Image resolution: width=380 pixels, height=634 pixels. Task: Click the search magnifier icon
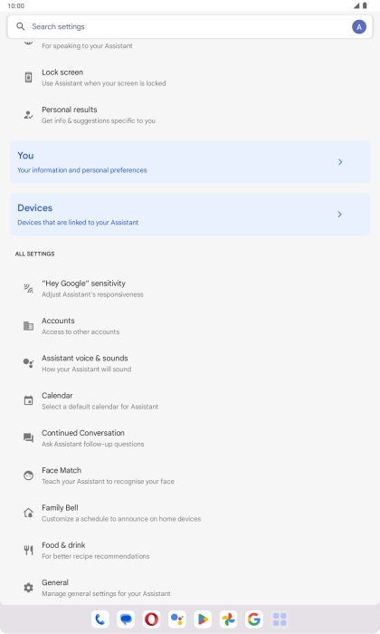coord(20,26)
